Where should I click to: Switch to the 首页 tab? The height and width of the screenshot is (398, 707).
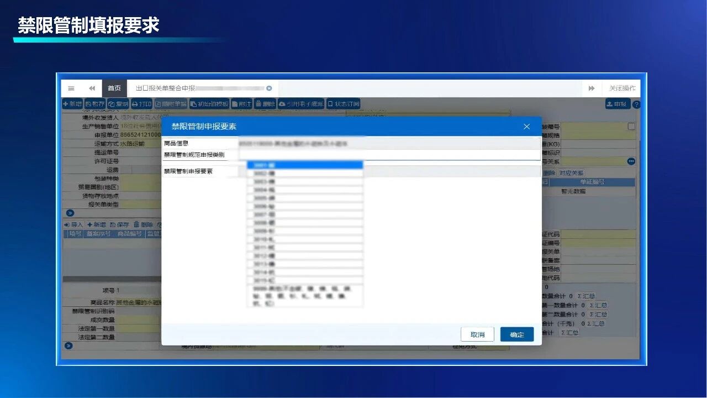tap(114, 88)
